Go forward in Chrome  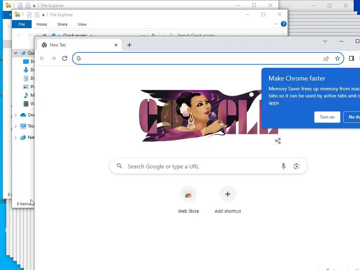[53, 58]
